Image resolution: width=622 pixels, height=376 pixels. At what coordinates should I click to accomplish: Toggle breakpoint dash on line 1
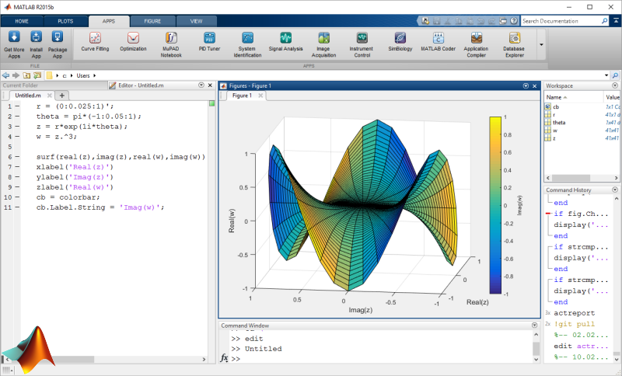click(17, 106)
